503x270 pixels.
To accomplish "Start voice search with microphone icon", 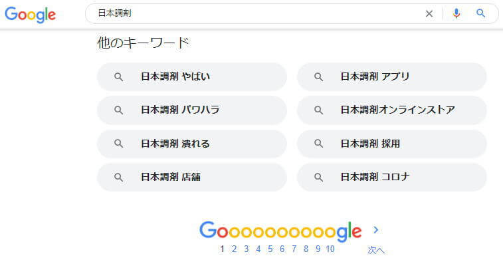I will click(x=456, y=13).
